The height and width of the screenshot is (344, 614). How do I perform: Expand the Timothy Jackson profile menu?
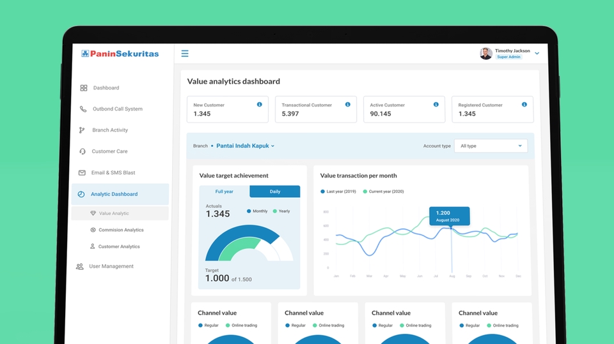(x=537, y=54)
